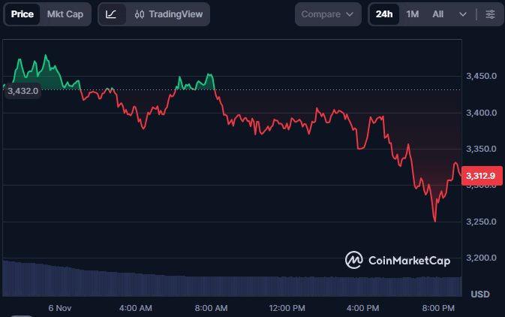Click the 3,450.0 price axis label

point(482,76)
